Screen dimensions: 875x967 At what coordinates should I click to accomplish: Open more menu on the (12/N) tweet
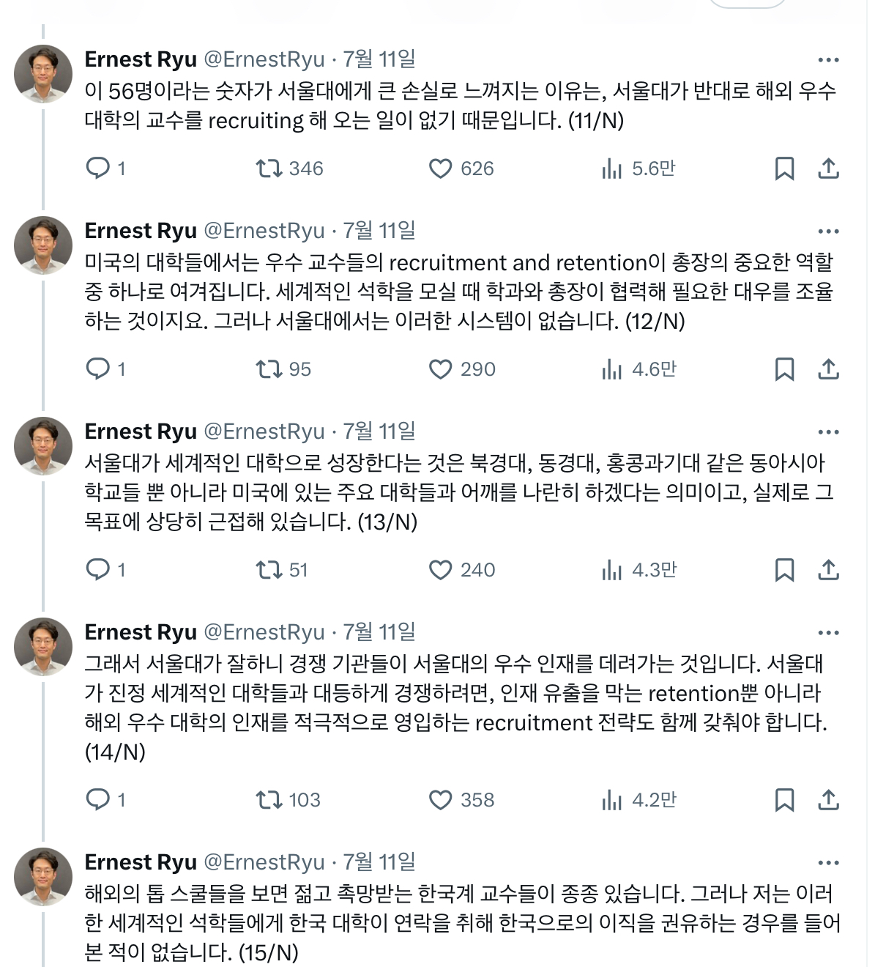pos(828,231)
